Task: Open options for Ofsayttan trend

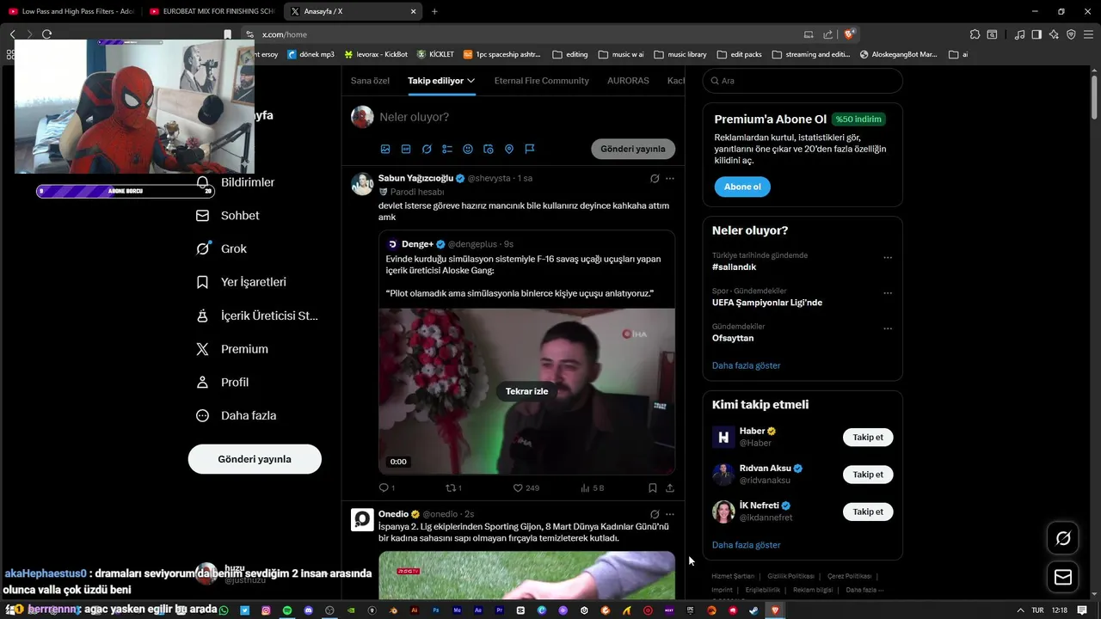Action: click(x=888, y=328)
